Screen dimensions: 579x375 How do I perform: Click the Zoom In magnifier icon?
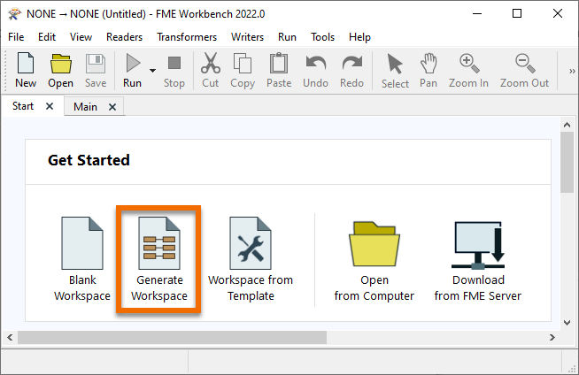click(x=468, y=71)
